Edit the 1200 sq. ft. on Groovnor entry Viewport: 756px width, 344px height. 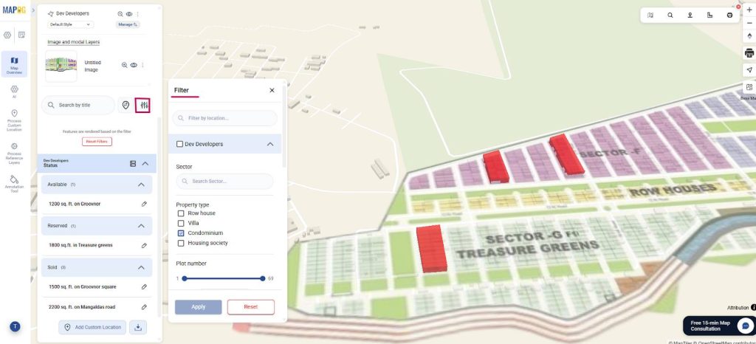coord(144,204)
